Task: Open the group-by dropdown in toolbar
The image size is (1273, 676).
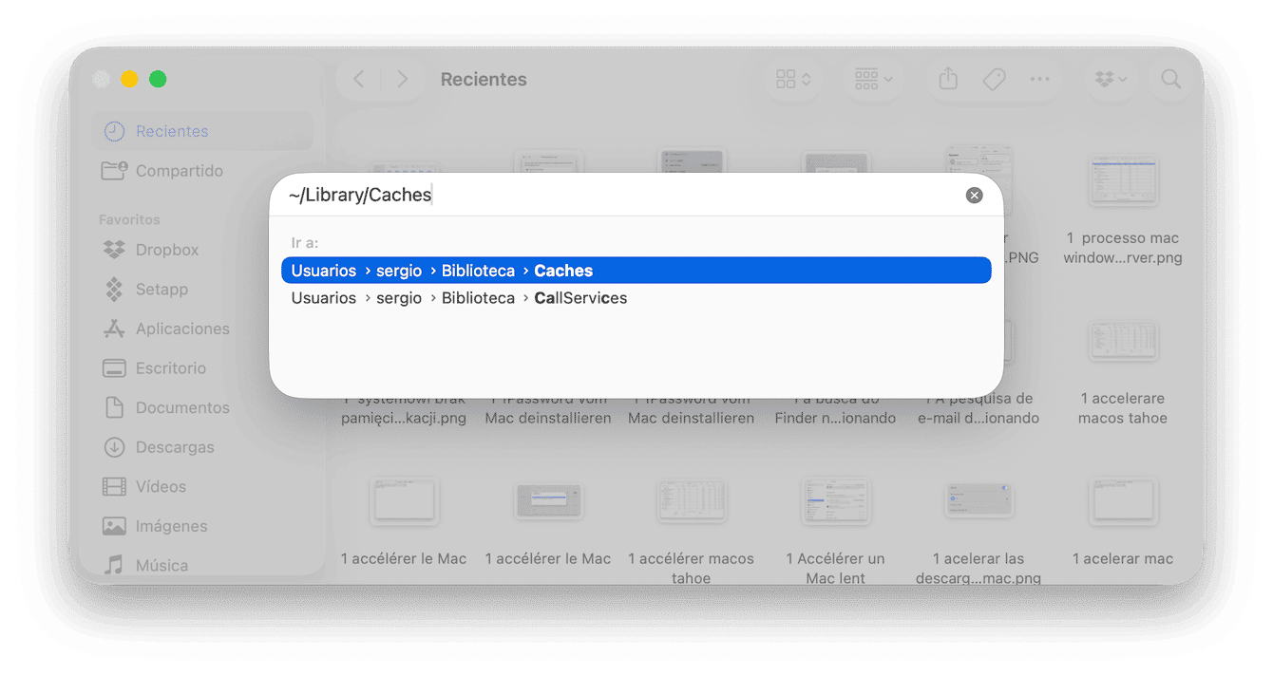Action: 873,79
